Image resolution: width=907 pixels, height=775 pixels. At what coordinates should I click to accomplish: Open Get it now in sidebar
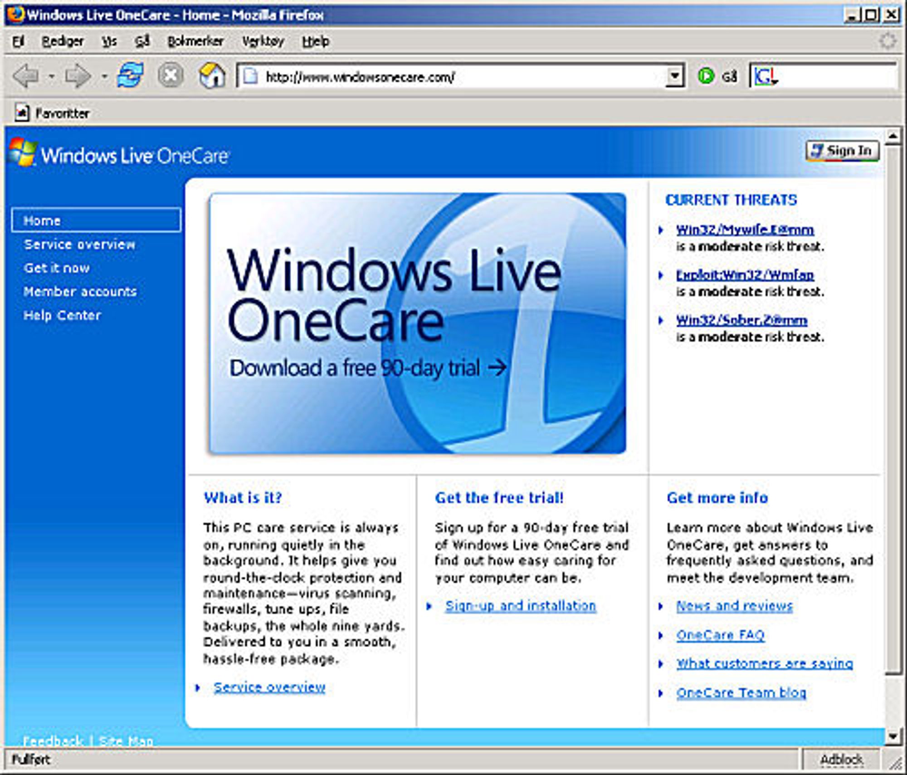click(x=57, y=268)
